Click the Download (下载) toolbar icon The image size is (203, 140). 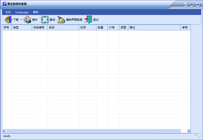(x=8, y=20)
